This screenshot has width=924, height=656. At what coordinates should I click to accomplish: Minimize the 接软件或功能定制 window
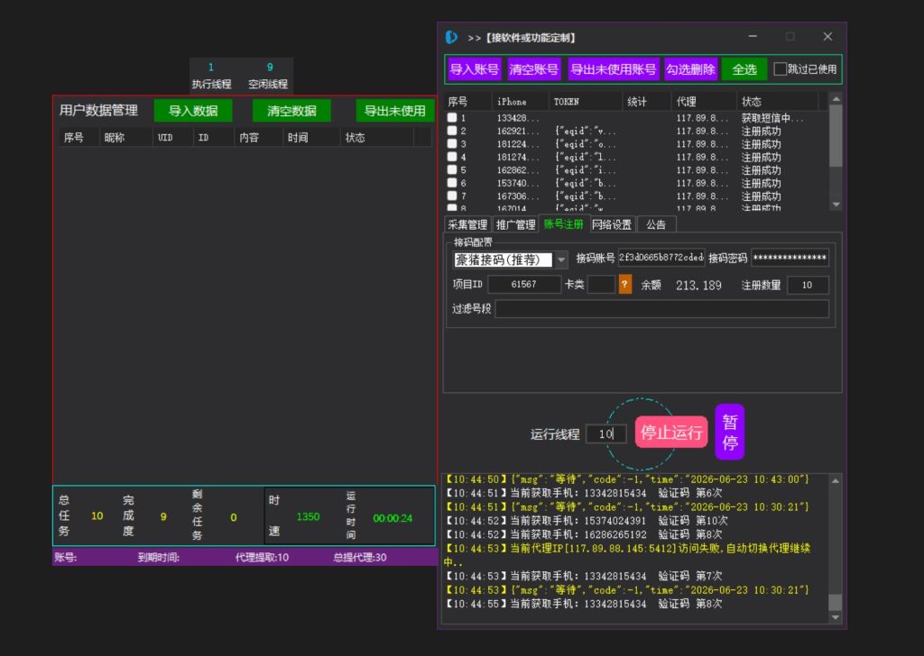[x=753, y=36]
